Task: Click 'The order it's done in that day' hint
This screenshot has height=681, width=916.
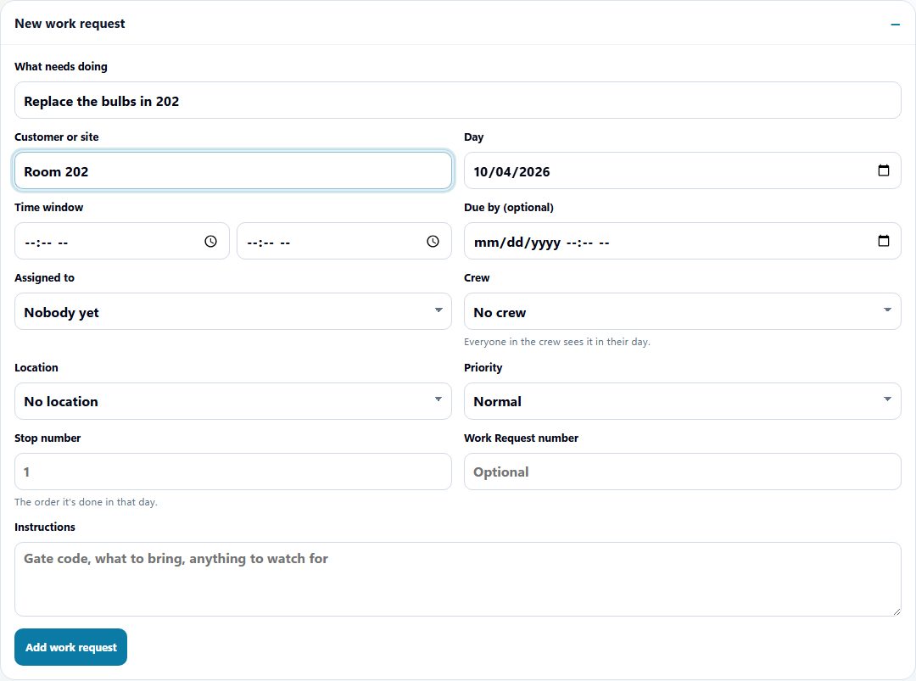Action: tap(86, 502)
